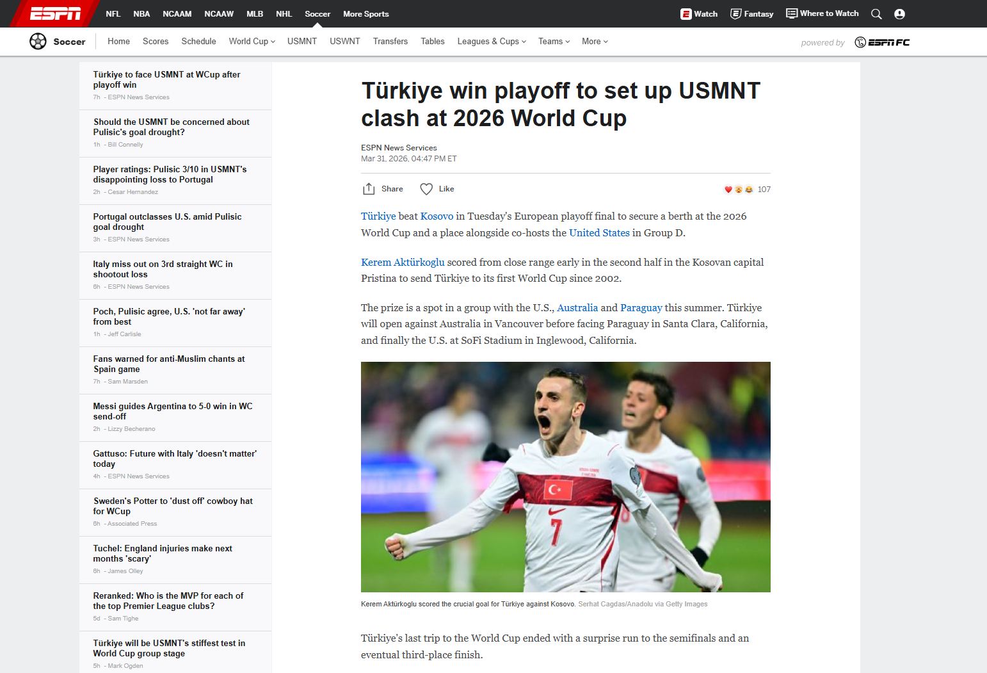
Task: Go to the NBA section
Action: [141, 13]
